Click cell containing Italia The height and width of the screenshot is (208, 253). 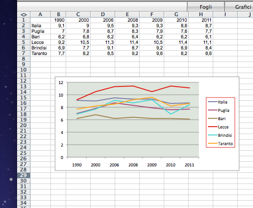click(x=41, y=25)
